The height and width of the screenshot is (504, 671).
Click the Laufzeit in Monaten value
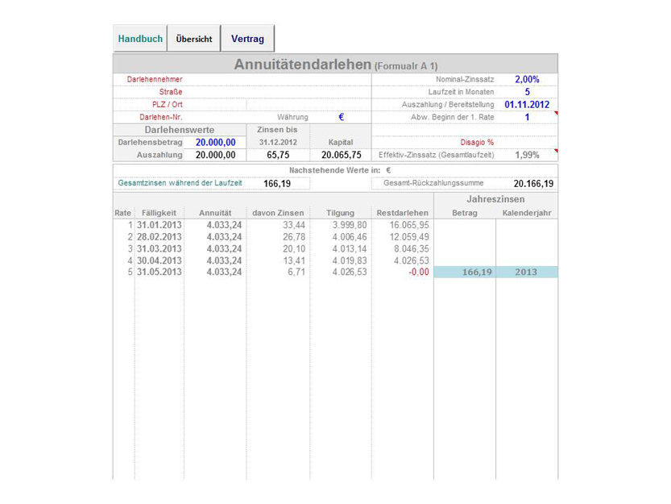(527, 92)
